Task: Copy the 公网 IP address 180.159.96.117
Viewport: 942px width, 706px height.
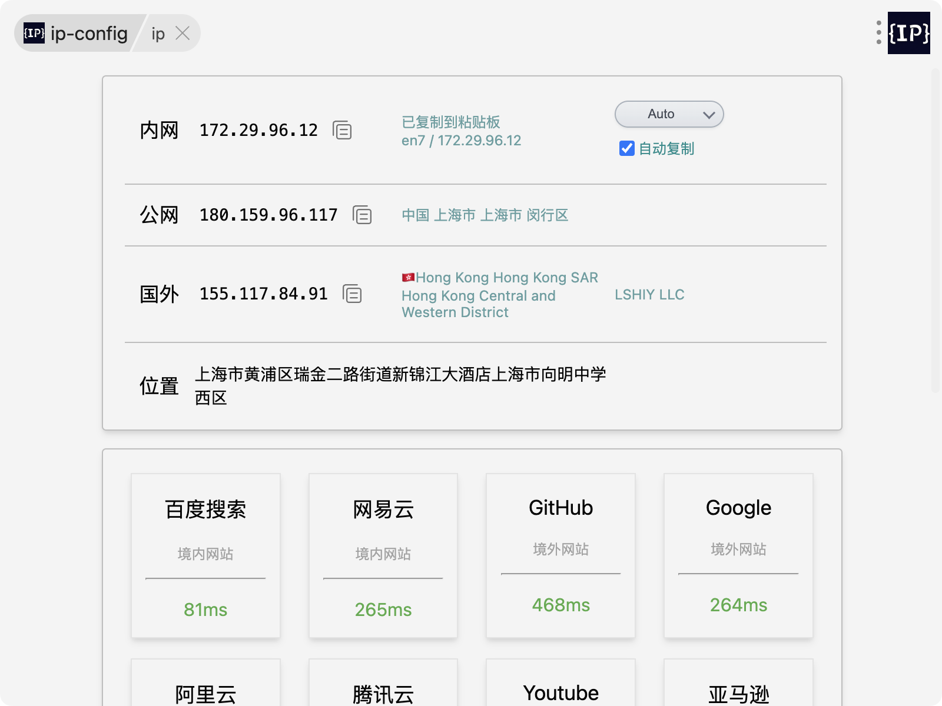Action: pos(362,215)
